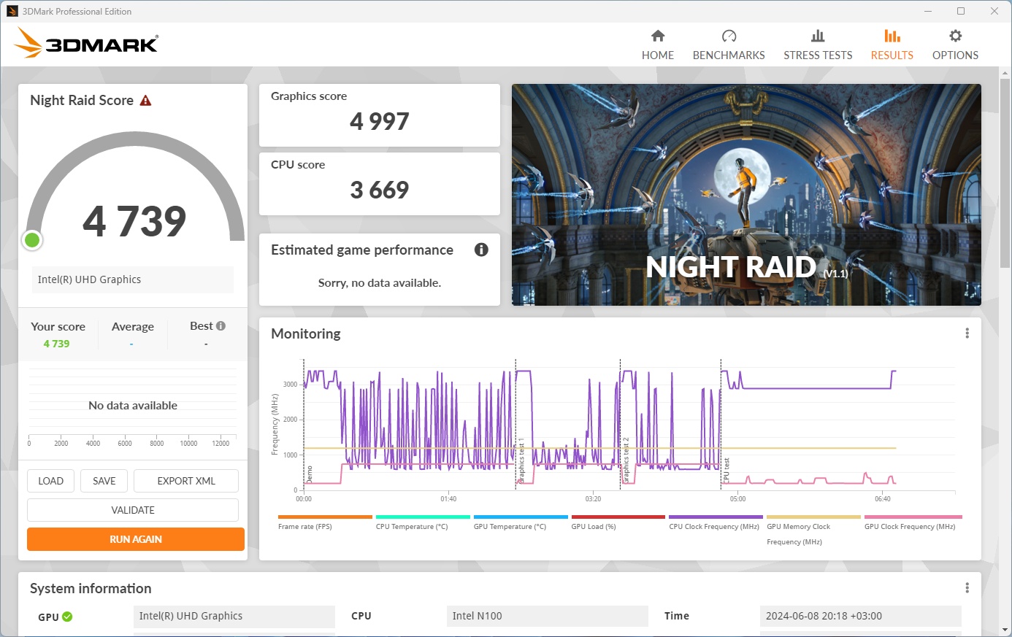Image resolution: width=1012 pixels, height=637 pixels.
Task: Click the Estimated game performance heading
Action: (x=362, y=250)
